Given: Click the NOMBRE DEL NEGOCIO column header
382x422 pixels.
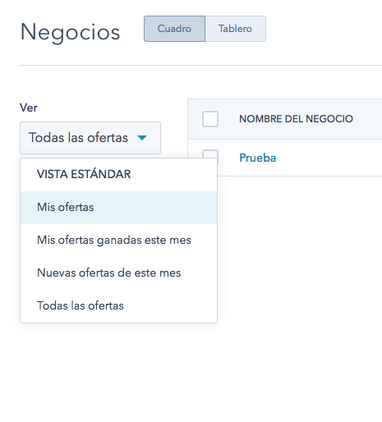Looking at the screenshot, I should click(296, 119).
